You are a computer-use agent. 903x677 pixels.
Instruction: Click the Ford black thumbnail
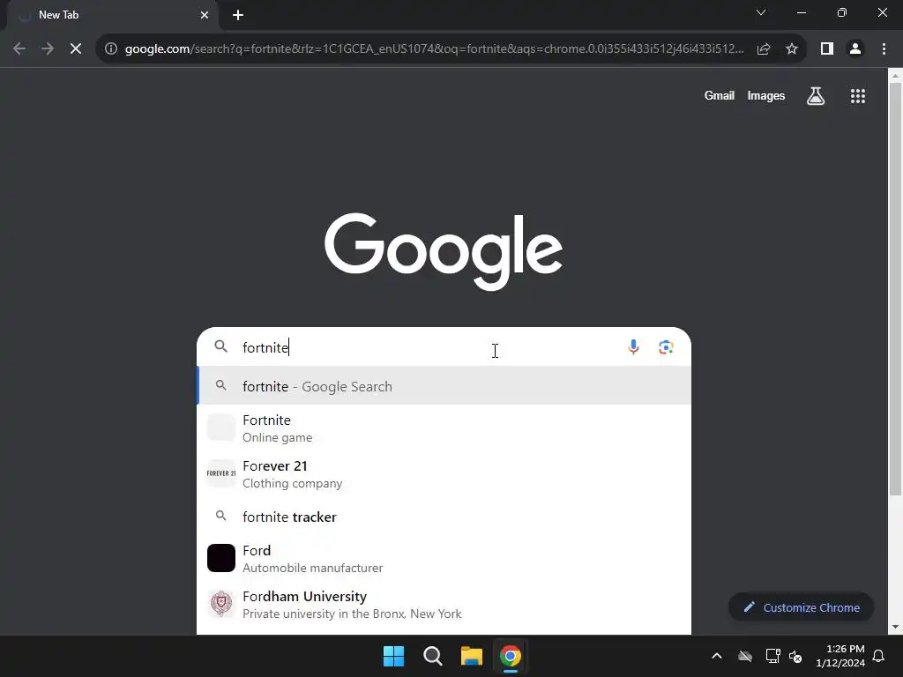(221, 558)
